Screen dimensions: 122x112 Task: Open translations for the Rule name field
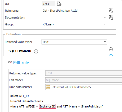coord(111,10)
